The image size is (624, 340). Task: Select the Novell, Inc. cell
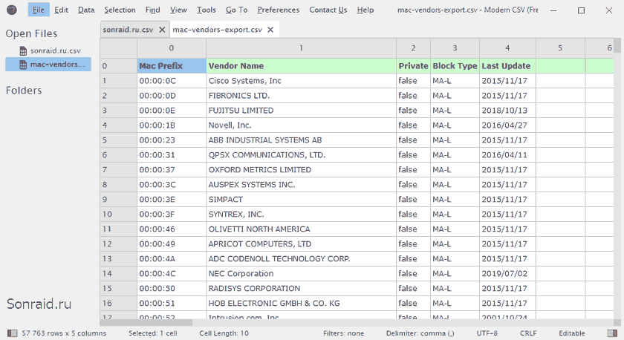click(x=302, y=125)
